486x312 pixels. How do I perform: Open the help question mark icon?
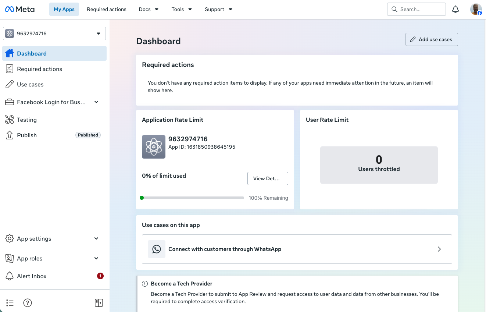click(x=28, y=303)
